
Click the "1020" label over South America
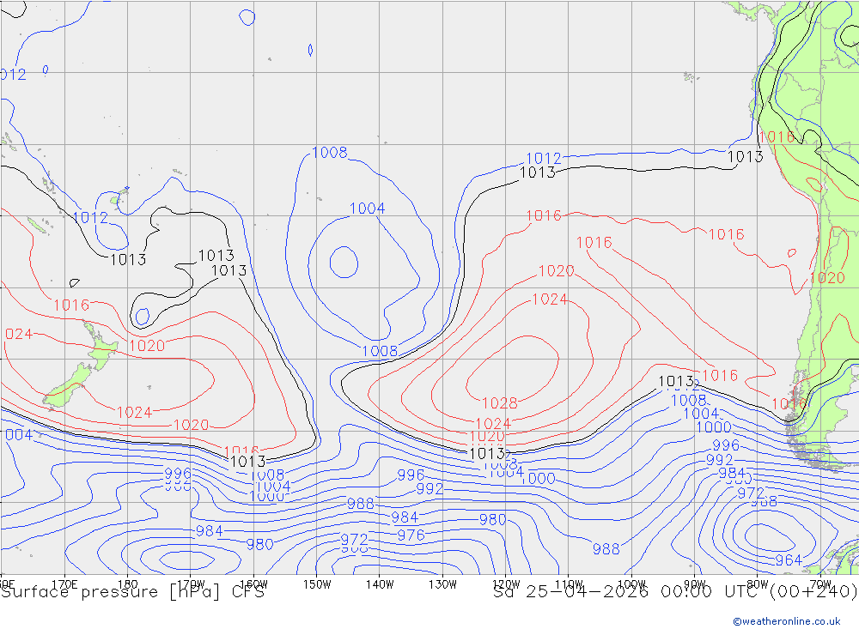pyautogui.click(x=827, y=278)
